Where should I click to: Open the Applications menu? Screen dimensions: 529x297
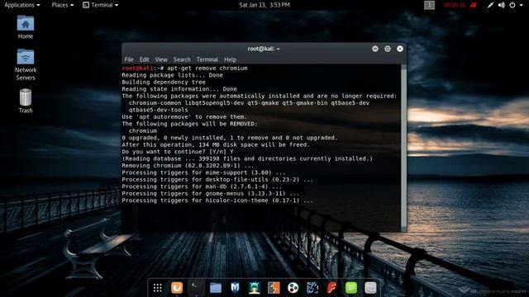[22, 5]
